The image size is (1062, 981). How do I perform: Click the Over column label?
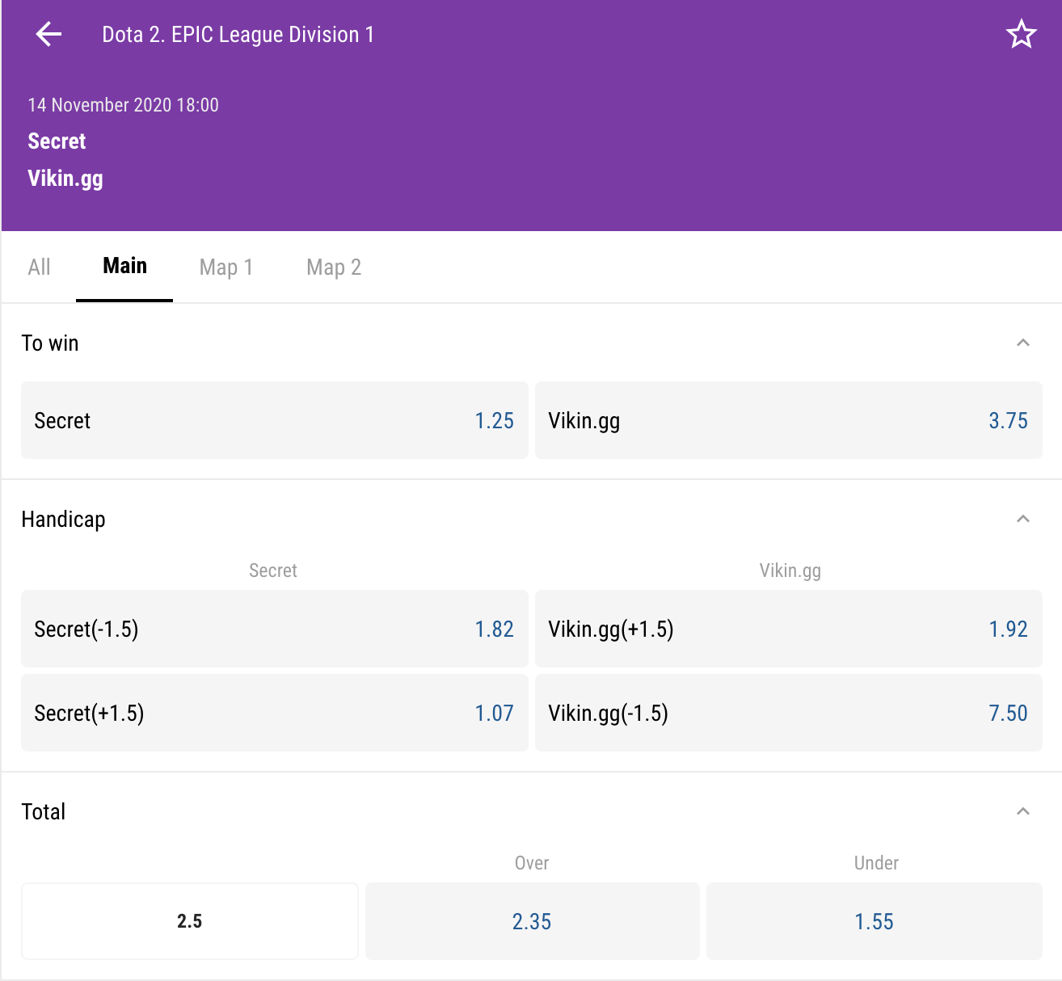(x=532, y=863)
